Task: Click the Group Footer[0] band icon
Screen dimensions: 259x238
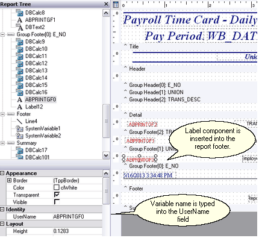Action: click(x=11, y=34)
